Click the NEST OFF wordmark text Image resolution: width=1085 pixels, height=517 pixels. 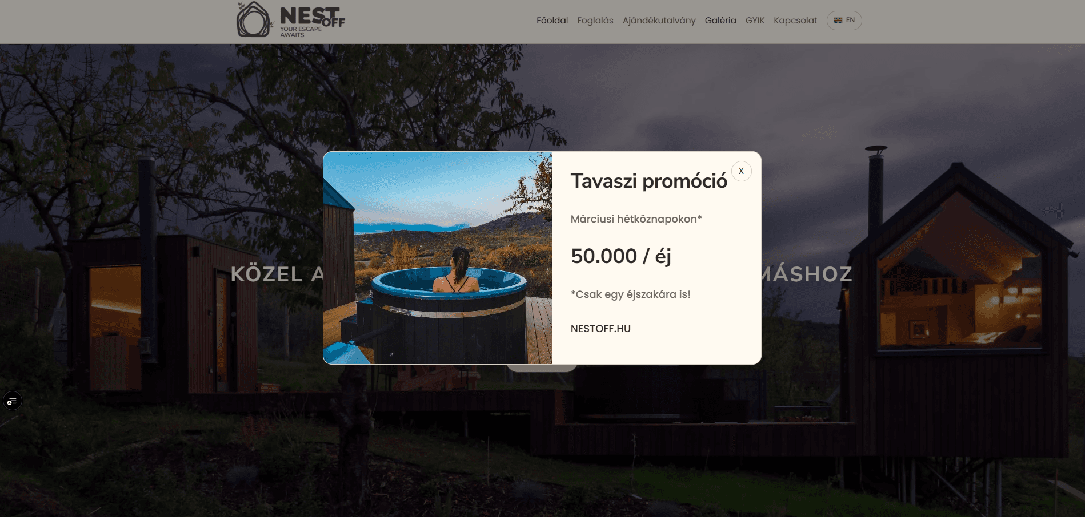coord(312,17)
